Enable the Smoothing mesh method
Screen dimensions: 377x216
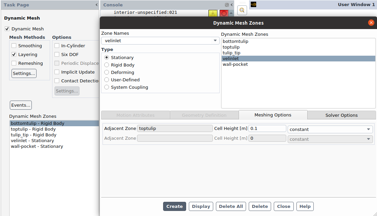tap(14, 46)
